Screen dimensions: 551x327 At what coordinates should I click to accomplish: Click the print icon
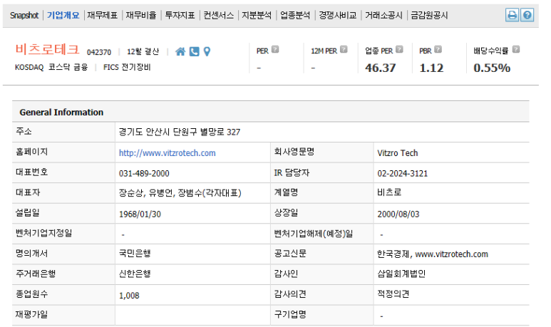point(512,15)
